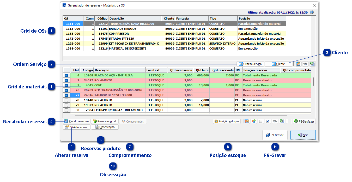Check the box for material 28 ROLAMENTO
Viewport: 352px width, 182px height.
66,100
